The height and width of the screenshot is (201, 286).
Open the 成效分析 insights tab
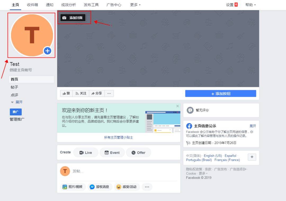pyautogui.click(x=69, y=5)
